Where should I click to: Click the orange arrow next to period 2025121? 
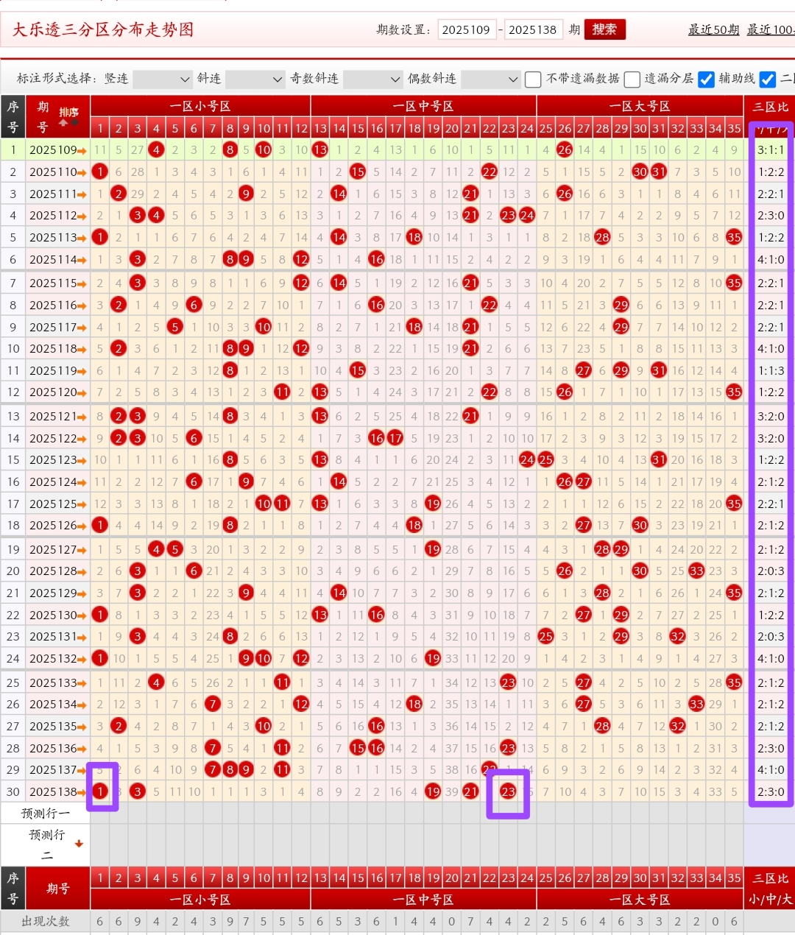pyautogui.click(x=82, y=417)
